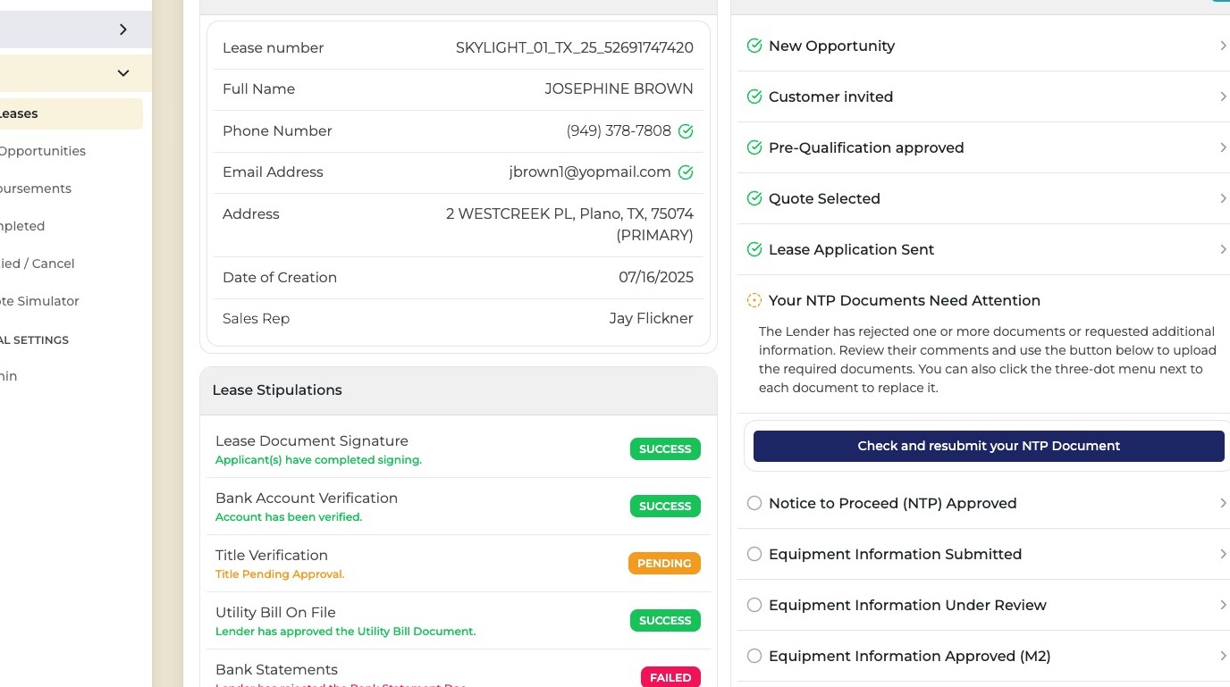
Task: Expand the Pre-Qualification approved chevron
Action: click(x=1223, y=147)
